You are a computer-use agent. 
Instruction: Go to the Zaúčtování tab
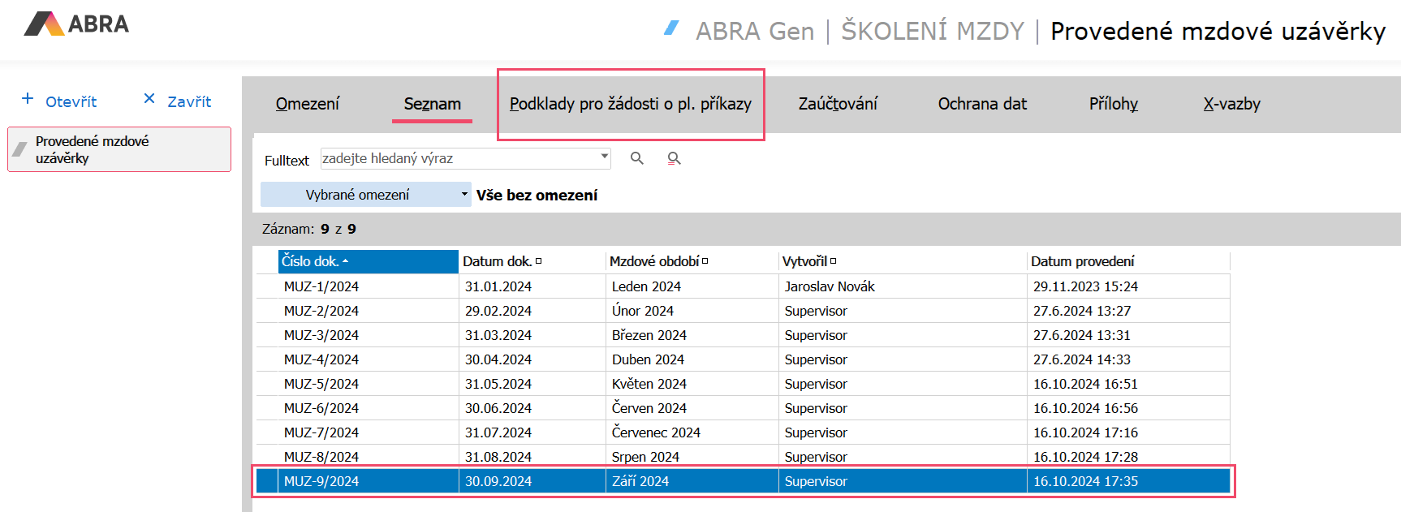(x=838, y=104)
